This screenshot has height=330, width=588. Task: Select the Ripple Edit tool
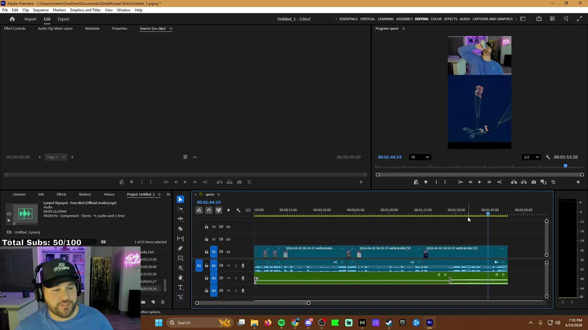(x=180, y=219)
